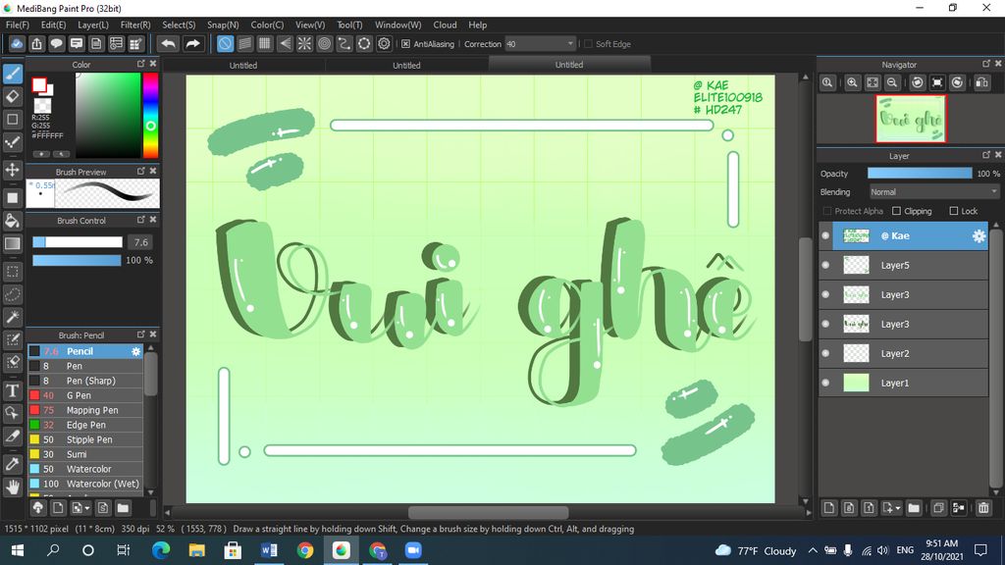Pick the Hand pan tool

12,487
